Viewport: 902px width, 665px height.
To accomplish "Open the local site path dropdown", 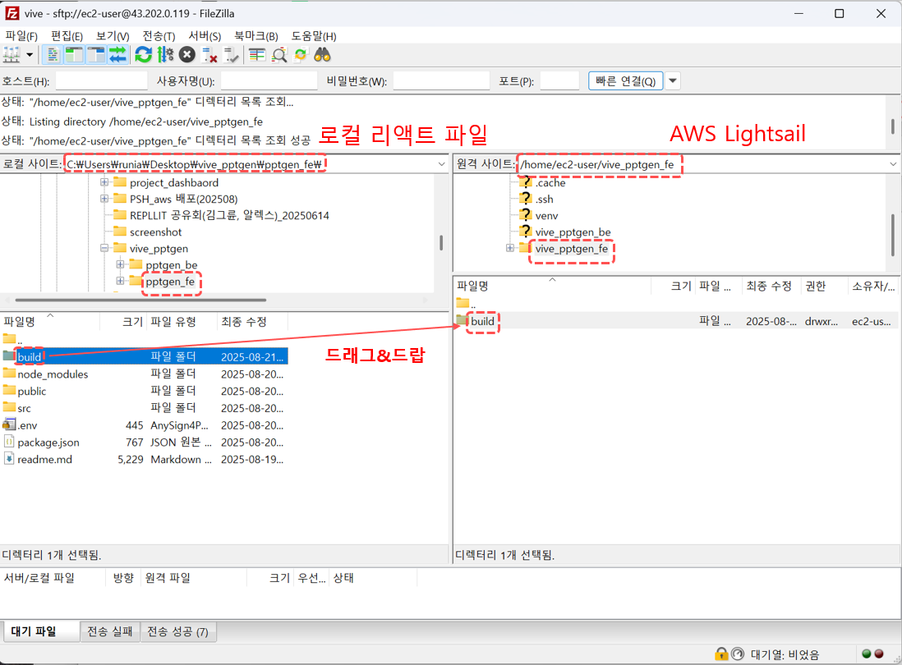I will click(x=441, y=164).
